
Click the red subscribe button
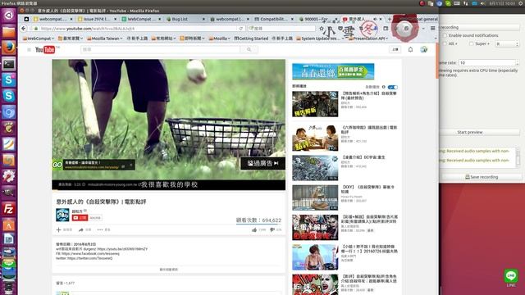80,218
